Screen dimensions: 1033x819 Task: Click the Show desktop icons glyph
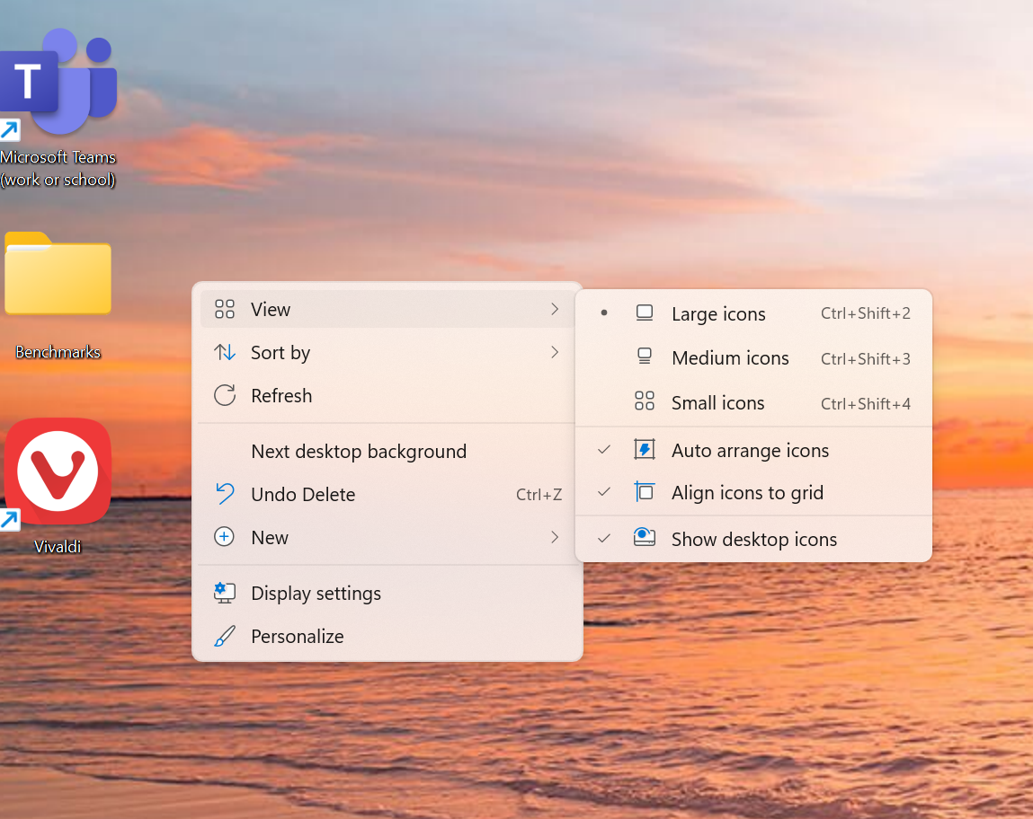pyautogui.click(x=645, y=537)
